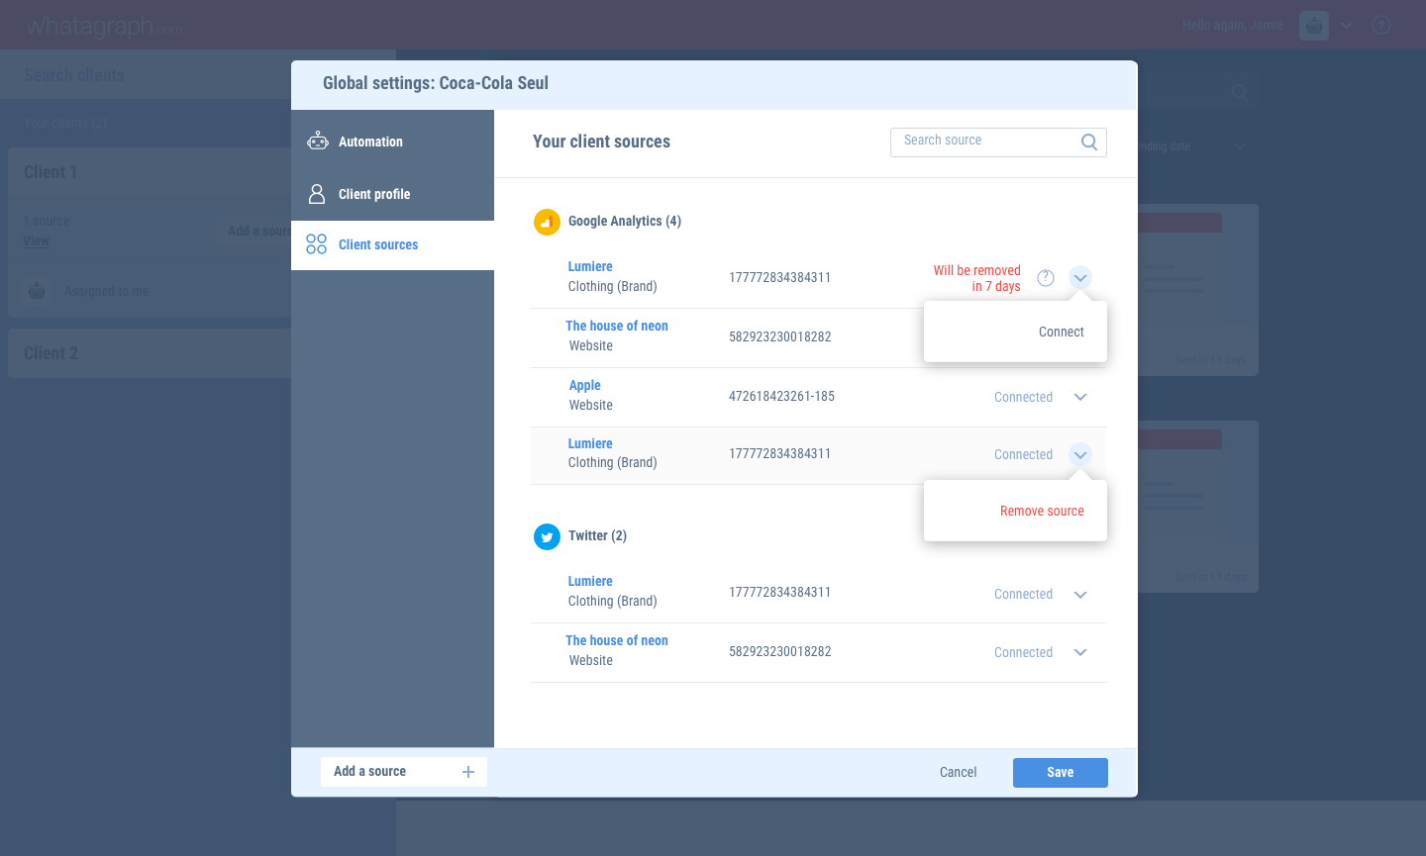The image size is (1426, 856).
Task: Click the Automation robot icon
Action: (x=317, y=142)
